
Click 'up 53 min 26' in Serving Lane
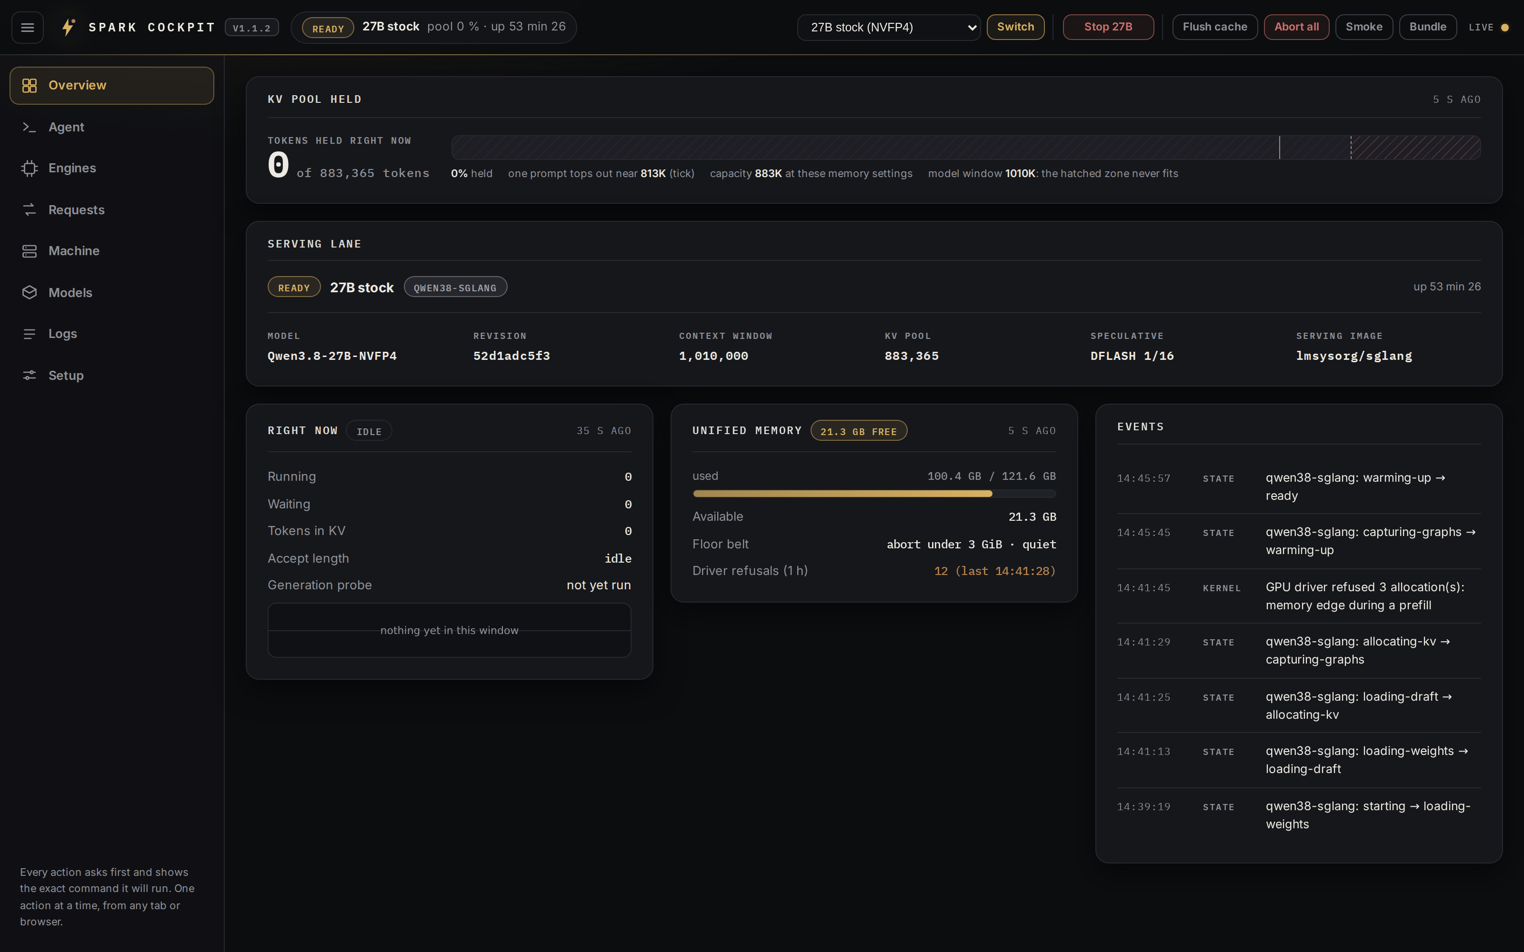[x=1446, y=287]
